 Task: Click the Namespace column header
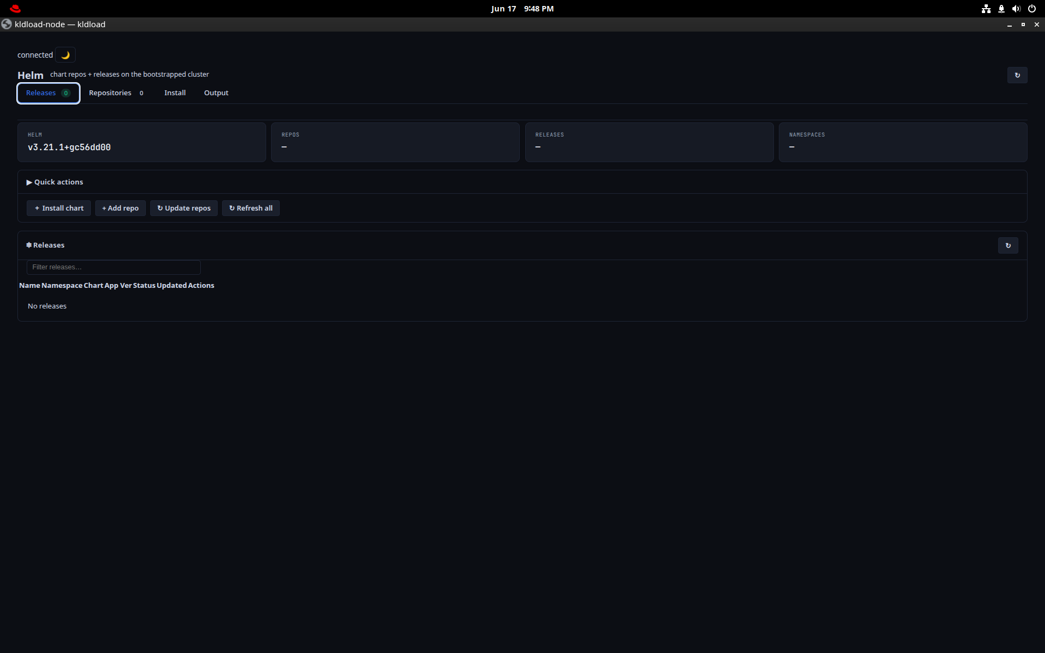62,286
